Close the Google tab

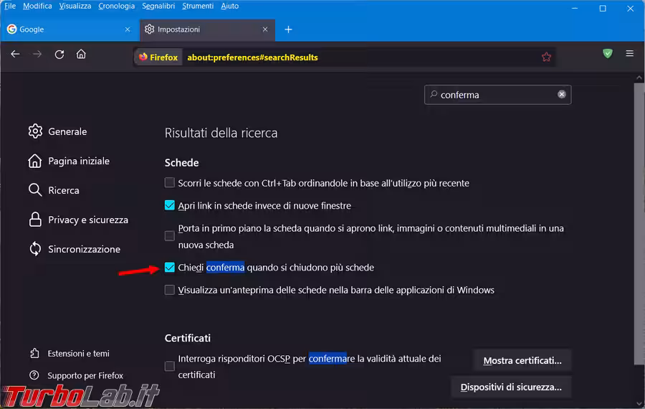coord(128,29)
